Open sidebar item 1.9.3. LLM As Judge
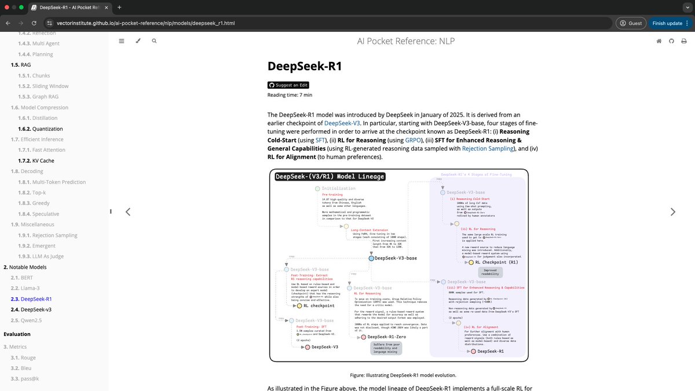Image resolution: width=695 pixels, height=391 pixels. coord(41,256)
